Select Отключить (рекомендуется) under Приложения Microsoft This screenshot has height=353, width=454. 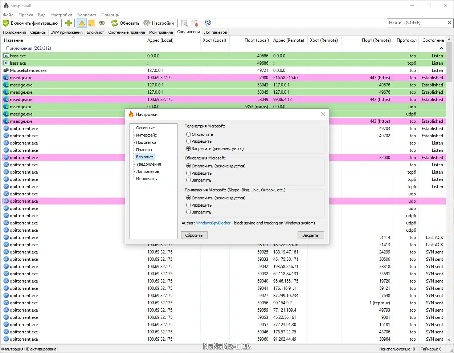(216, 198)
